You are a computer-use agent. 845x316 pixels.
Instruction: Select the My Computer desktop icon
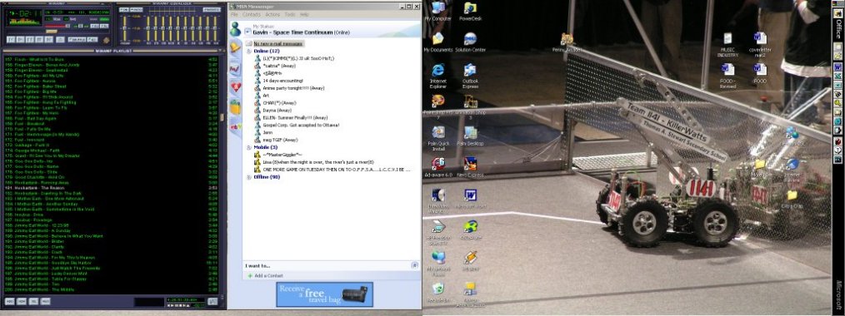point(437,12)
